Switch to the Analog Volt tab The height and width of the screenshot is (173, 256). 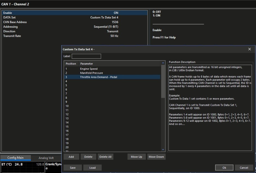(46, 158)
